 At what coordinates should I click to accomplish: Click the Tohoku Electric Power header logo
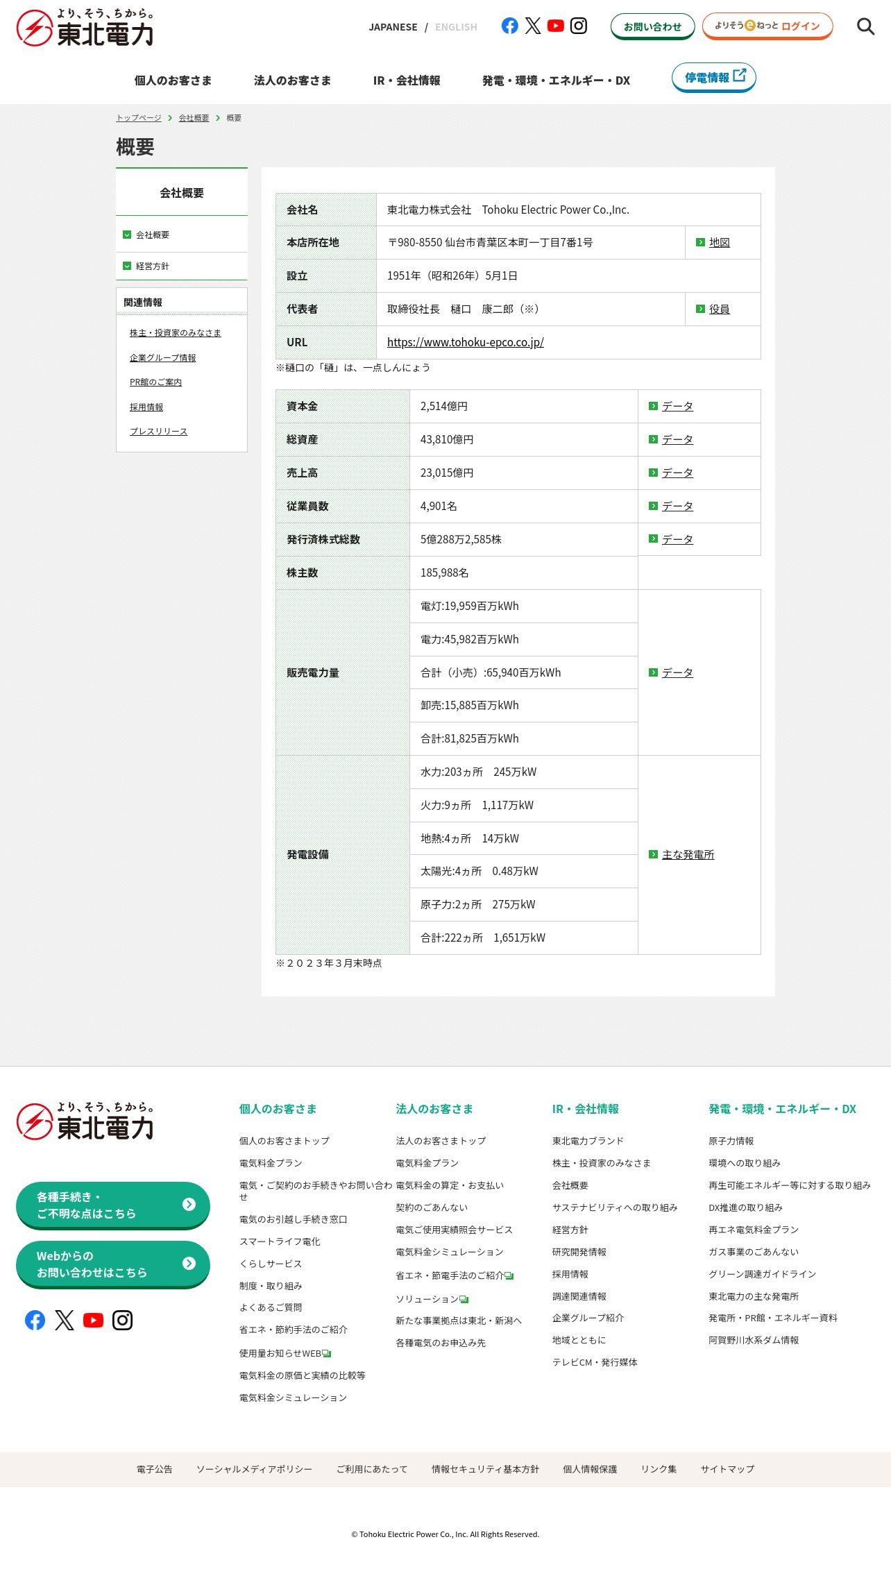click(x=85, y=28)
